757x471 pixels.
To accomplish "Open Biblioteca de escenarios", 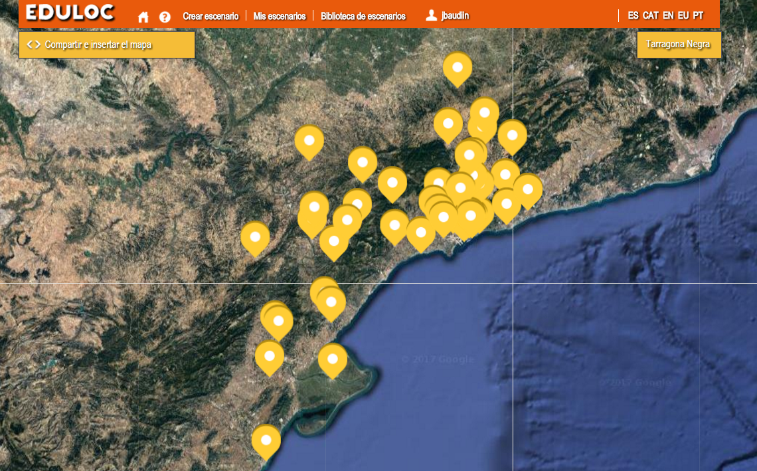I will [363, 16].
